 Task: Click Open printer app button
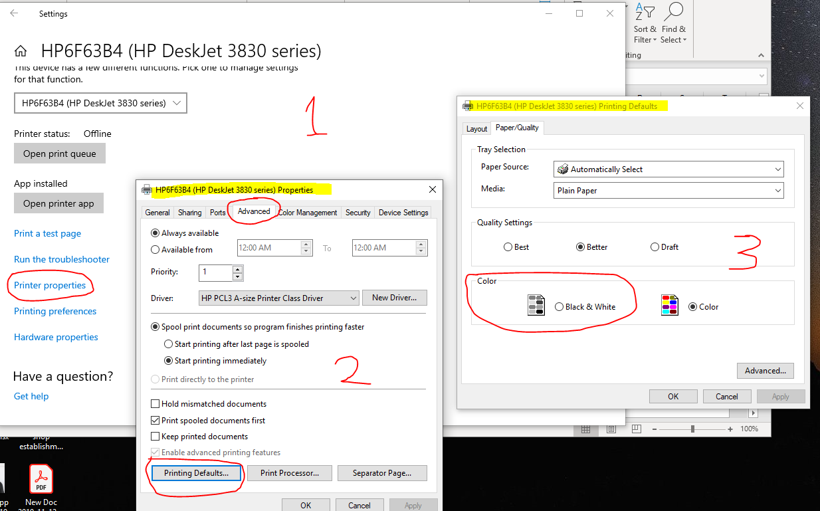[x=58, y=203]
